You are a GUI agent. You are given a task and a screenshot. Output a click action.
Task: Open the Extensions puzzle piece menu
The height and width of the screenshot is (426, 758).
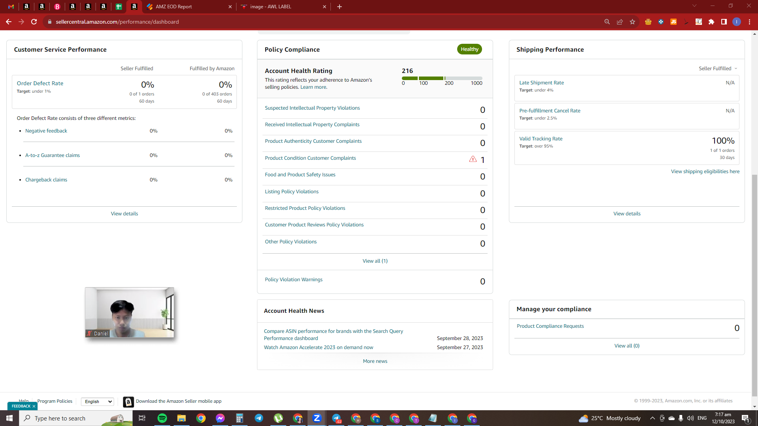click(x=711, y=22)
